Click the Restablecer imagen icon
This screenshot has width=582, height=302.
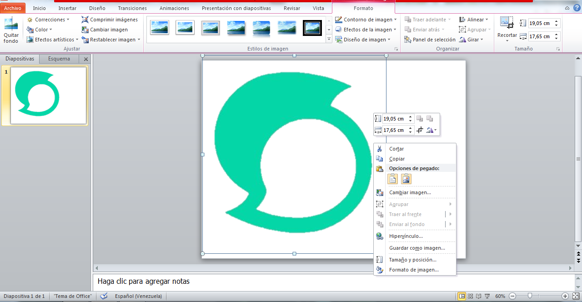coord(85,40)
